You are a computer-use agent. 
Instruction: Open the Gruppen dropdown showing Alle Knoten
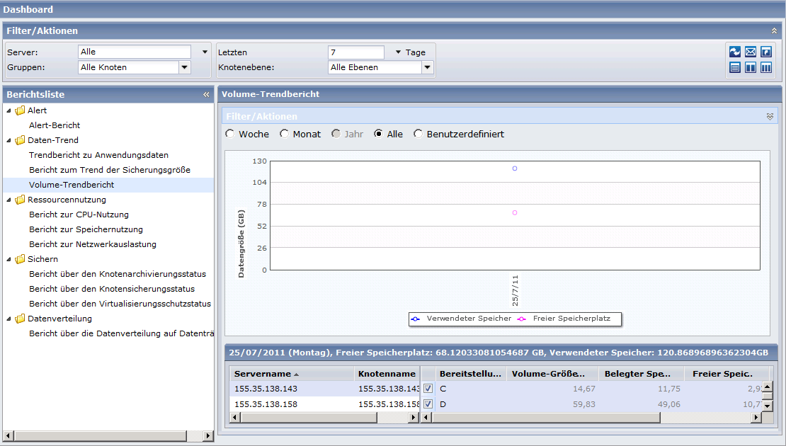pyautogui.click(x=185, y=67)
